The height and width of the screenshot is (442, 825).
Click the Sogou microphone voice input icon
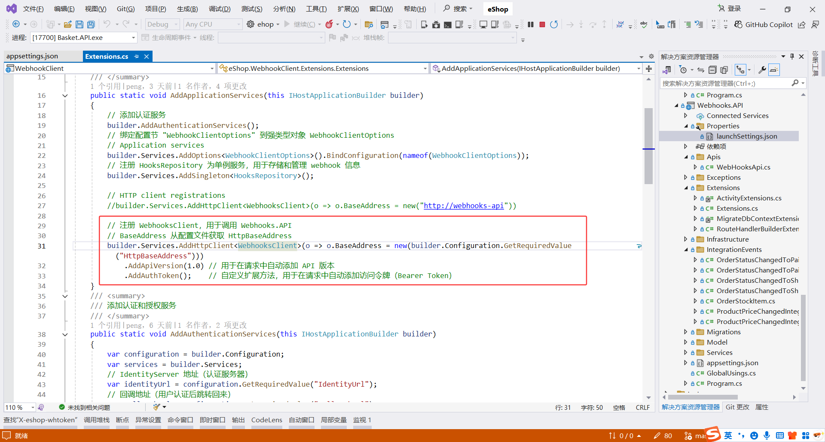767,436
